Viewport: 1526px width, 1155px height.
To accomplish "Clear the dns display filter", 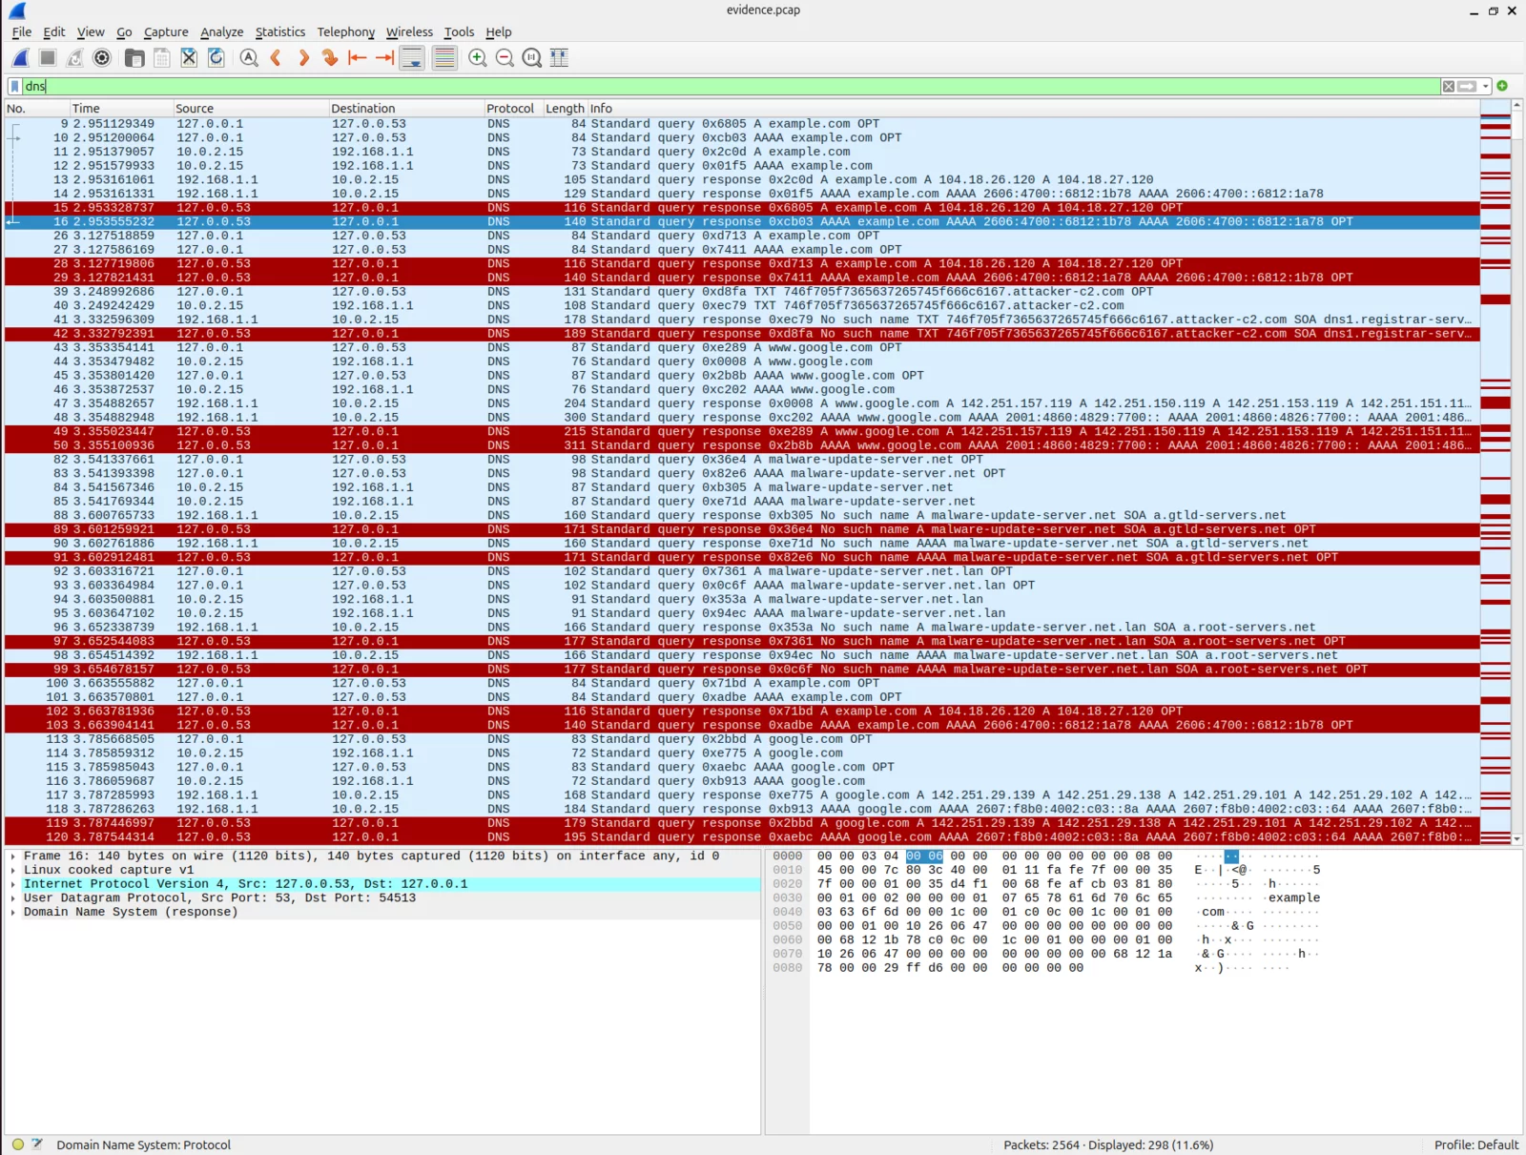I will pos(1449,86).
